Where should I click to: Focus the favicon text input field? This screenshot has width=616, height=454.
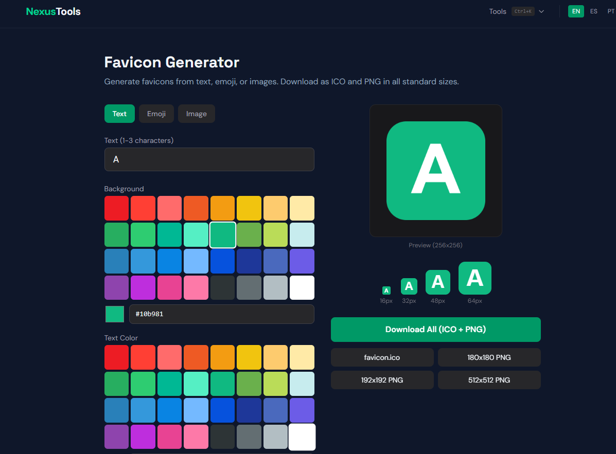click(x=209, y=159)
